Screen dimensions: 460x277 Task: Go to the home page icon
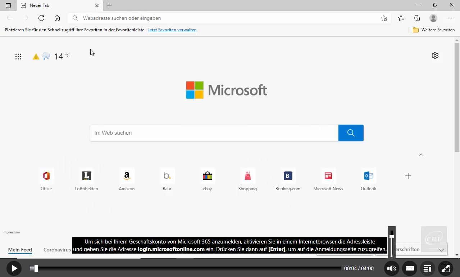tap(57, 18)
